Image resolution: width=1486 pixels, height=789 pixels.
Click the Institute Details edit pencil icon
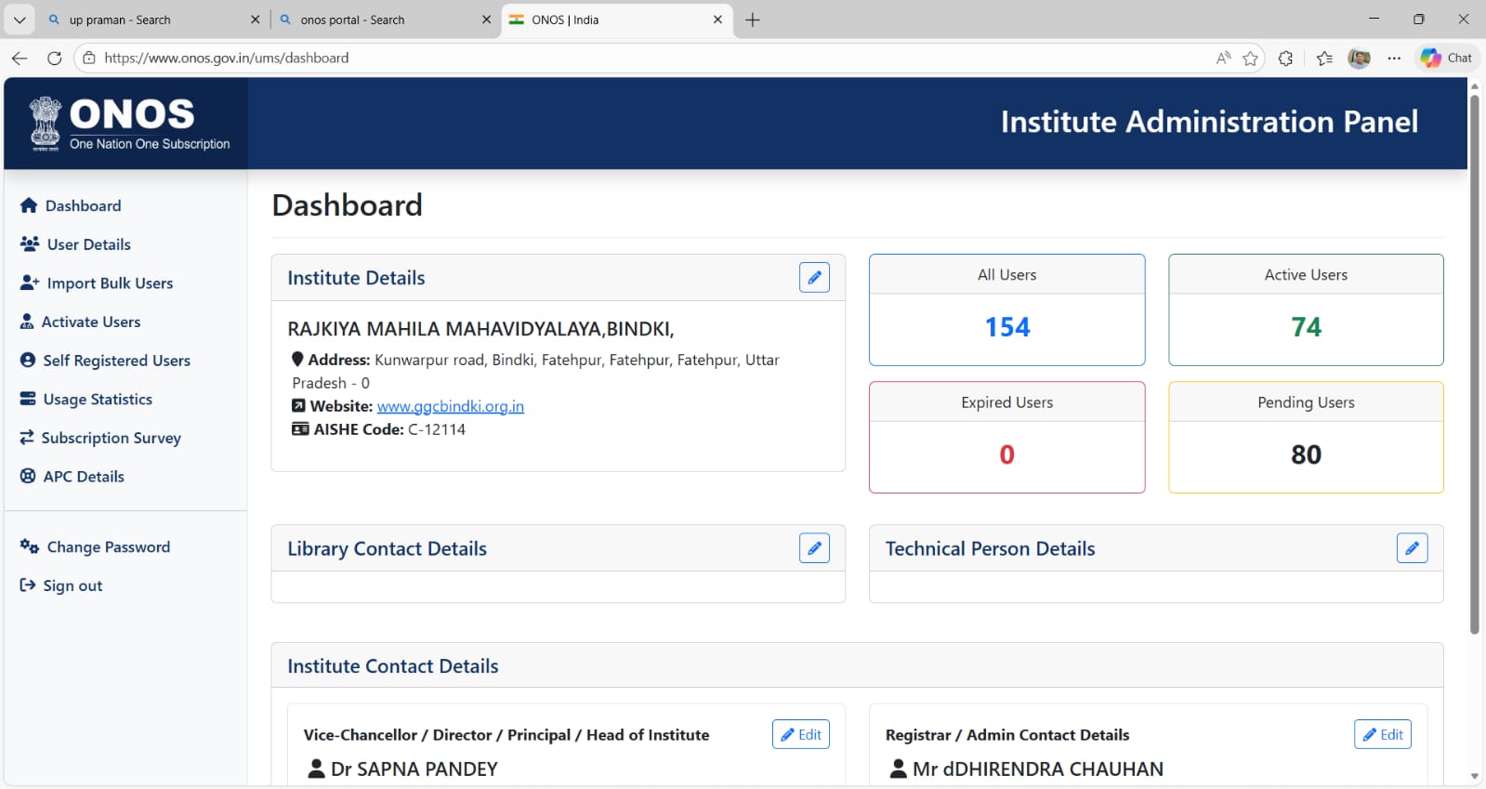[x=814, y=278]
